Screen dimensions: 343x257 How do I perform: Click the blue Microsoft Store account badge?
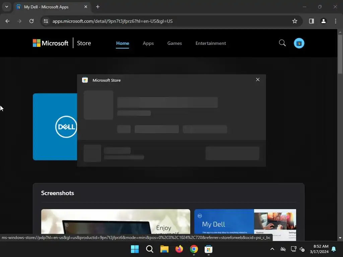click(x=299, y=43)
